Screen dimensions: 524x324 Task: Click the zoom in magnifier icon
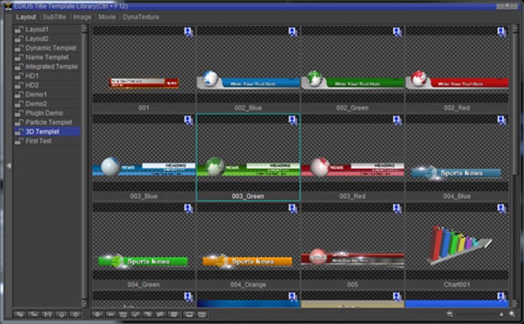tap(512, 313)
